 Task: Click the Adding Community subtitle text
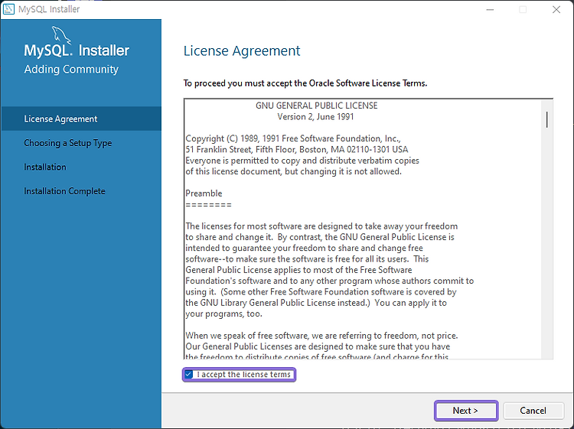click(71, 69)
